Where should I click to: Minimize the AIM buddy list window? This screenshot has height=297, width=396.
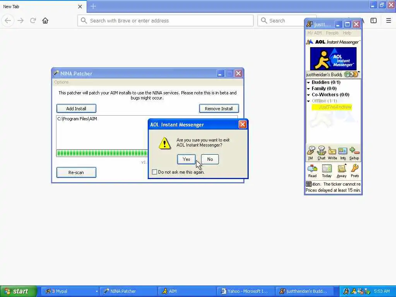click(338, 24)
